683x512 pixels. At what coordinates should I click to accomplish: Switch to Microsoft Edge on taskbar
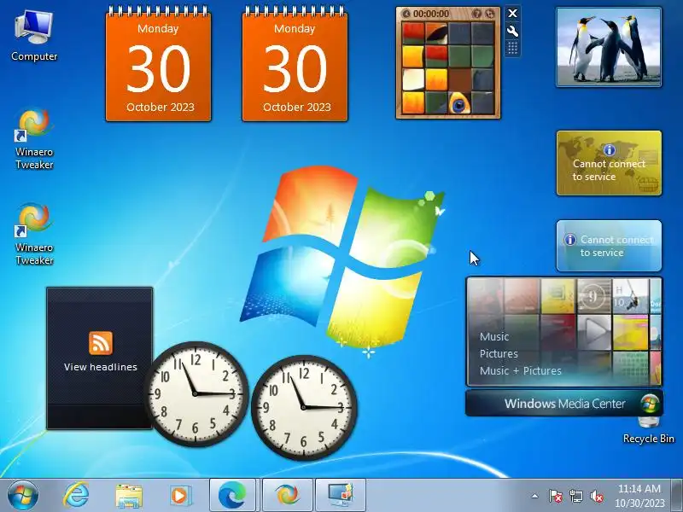pos(232,495)
